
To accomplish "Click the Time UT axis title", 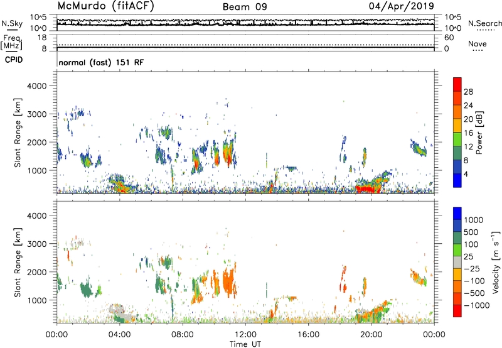I will 245,344.
